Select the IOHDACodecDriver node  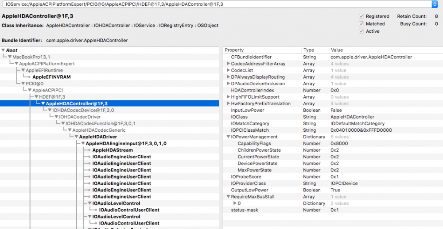pyautogui.click(x=80, y=117)
